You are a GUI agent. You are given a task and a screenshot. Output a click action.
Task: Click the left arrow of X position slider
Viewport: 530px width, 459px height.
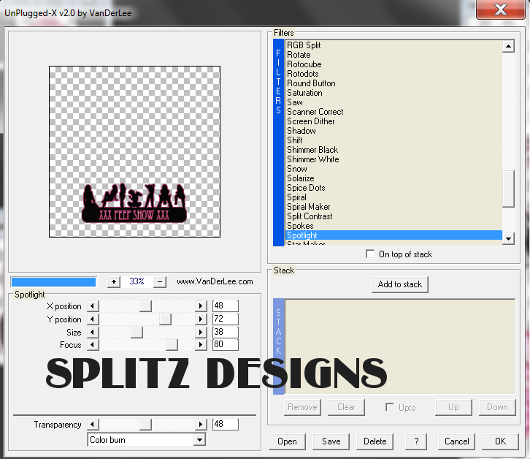click(x=93, y=306)
